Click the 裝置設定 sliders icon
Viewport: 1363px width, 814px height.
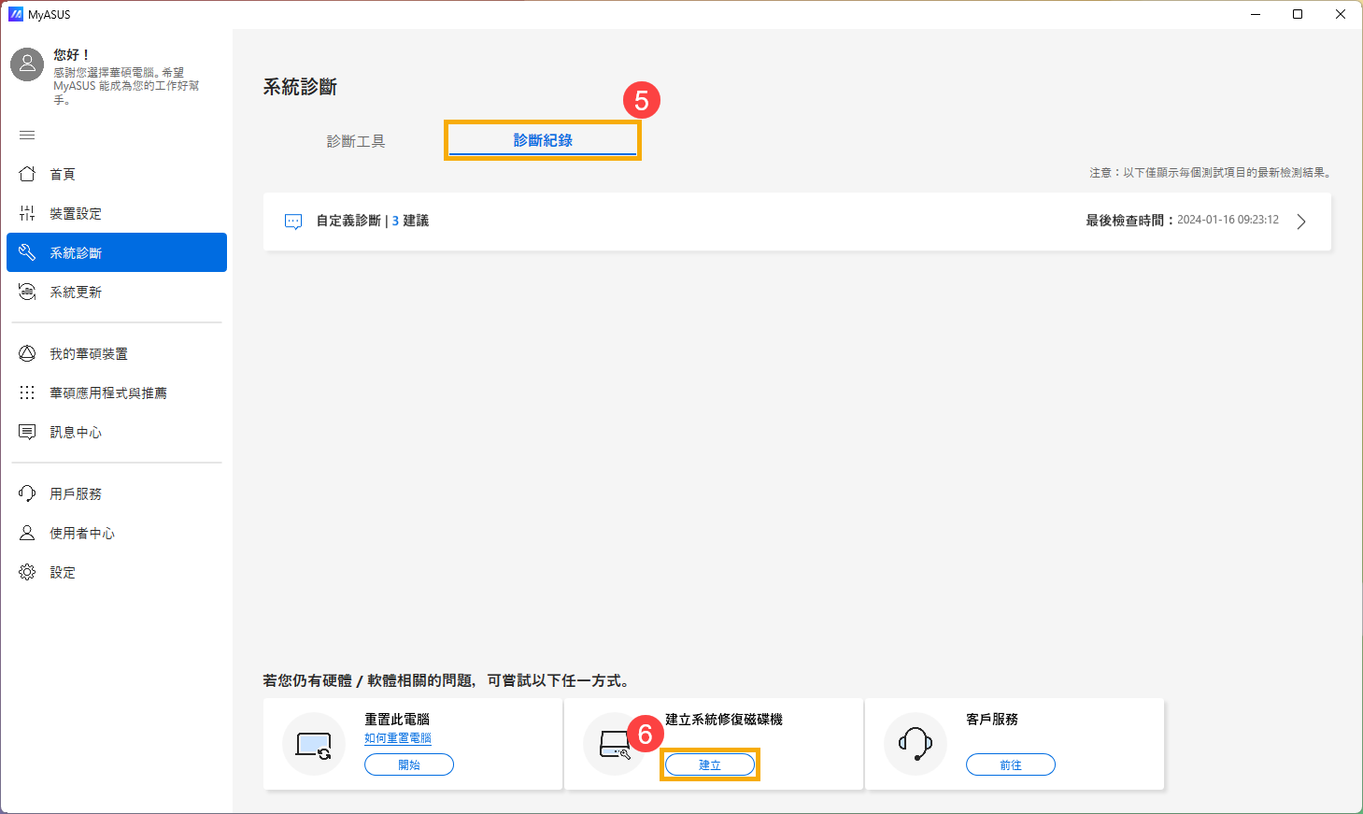coord(27,213)
